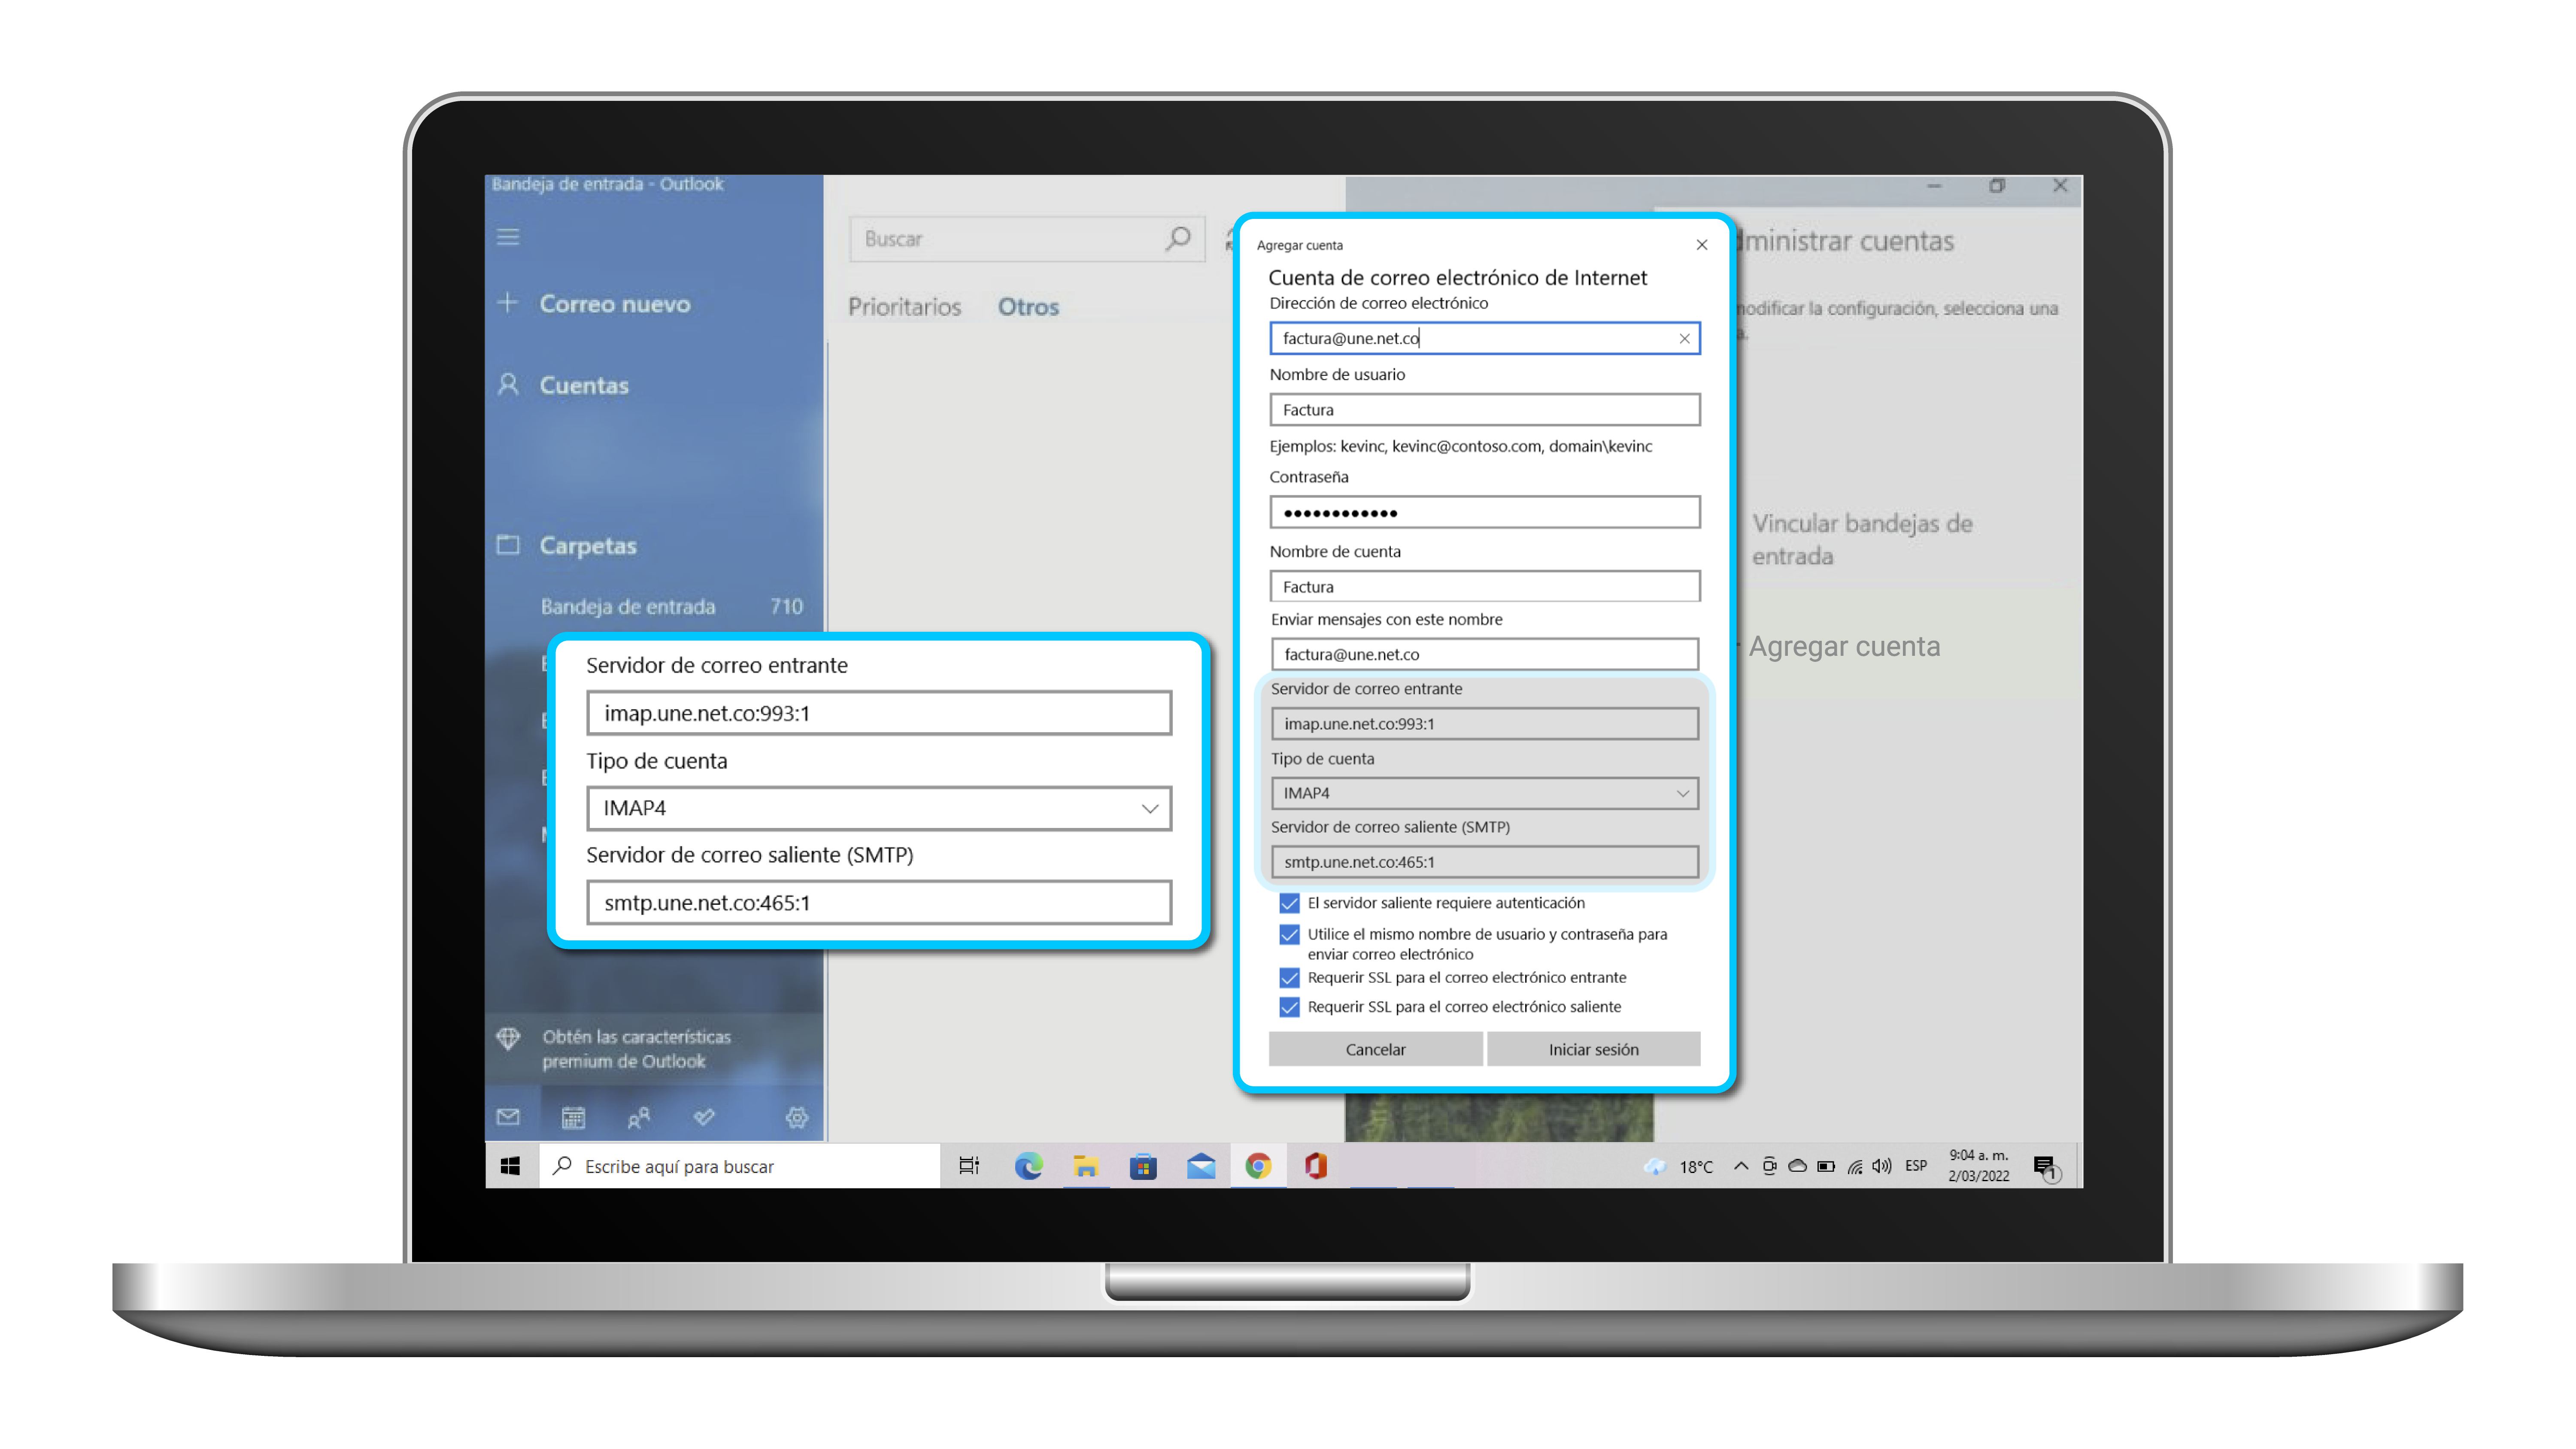The height and width of the screenshot is (1449, 2576).
Task: Show hidden tray icons chevron
Action: pyautogui.click(x=1741, y=1166)
